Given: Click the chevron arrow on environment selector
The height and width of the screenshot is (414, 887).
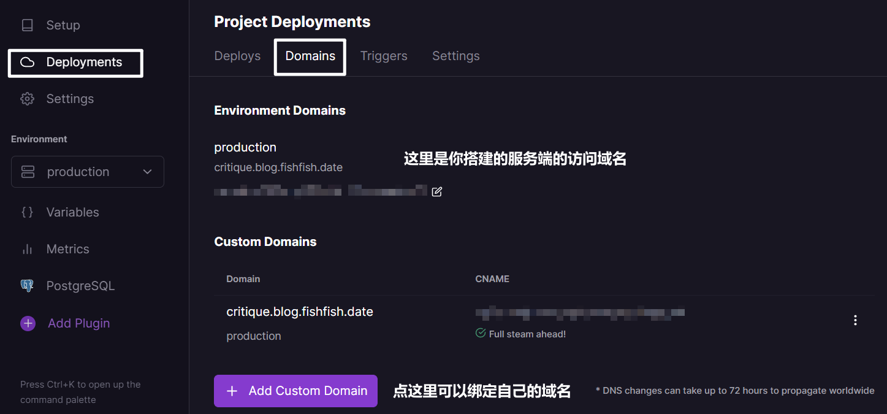Looking at the screenshot, I should (147, 172).
